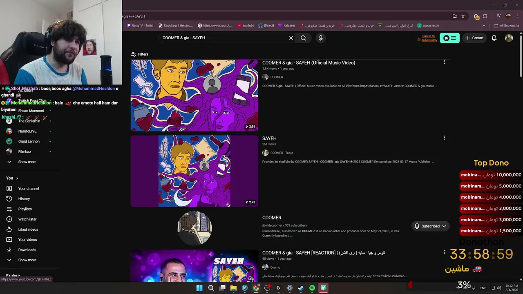523x294 pixels.
Task: Bookmark this page with the star icon
Action: [463, 16]
